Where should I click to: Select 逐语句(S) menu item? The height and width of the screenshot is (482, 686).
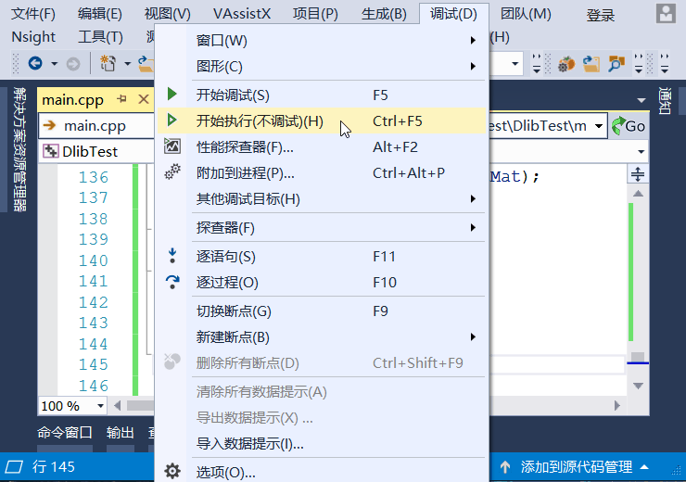point(321,257)
